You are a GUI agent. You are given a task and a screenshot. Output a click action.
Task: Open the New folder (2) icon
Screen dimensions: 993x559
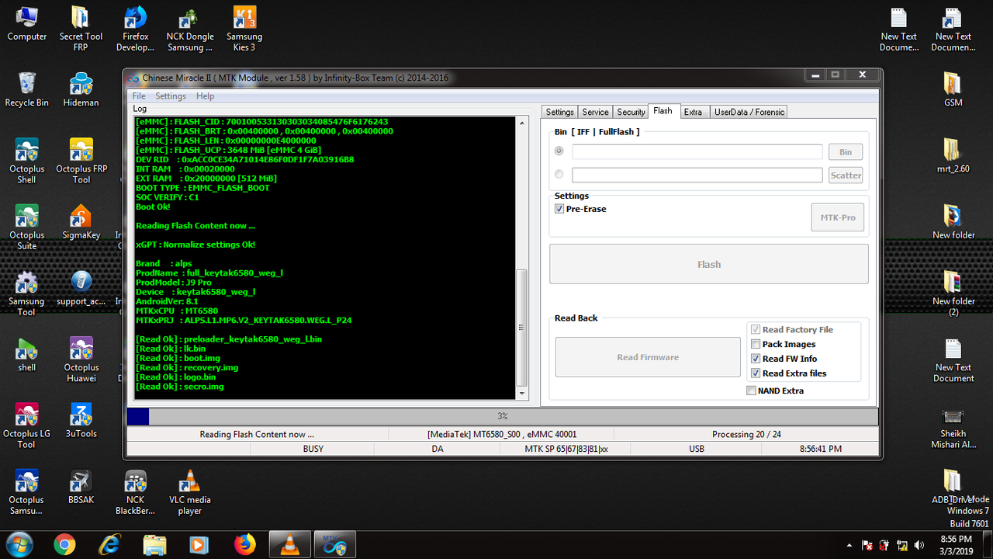[x=953, y=293]
